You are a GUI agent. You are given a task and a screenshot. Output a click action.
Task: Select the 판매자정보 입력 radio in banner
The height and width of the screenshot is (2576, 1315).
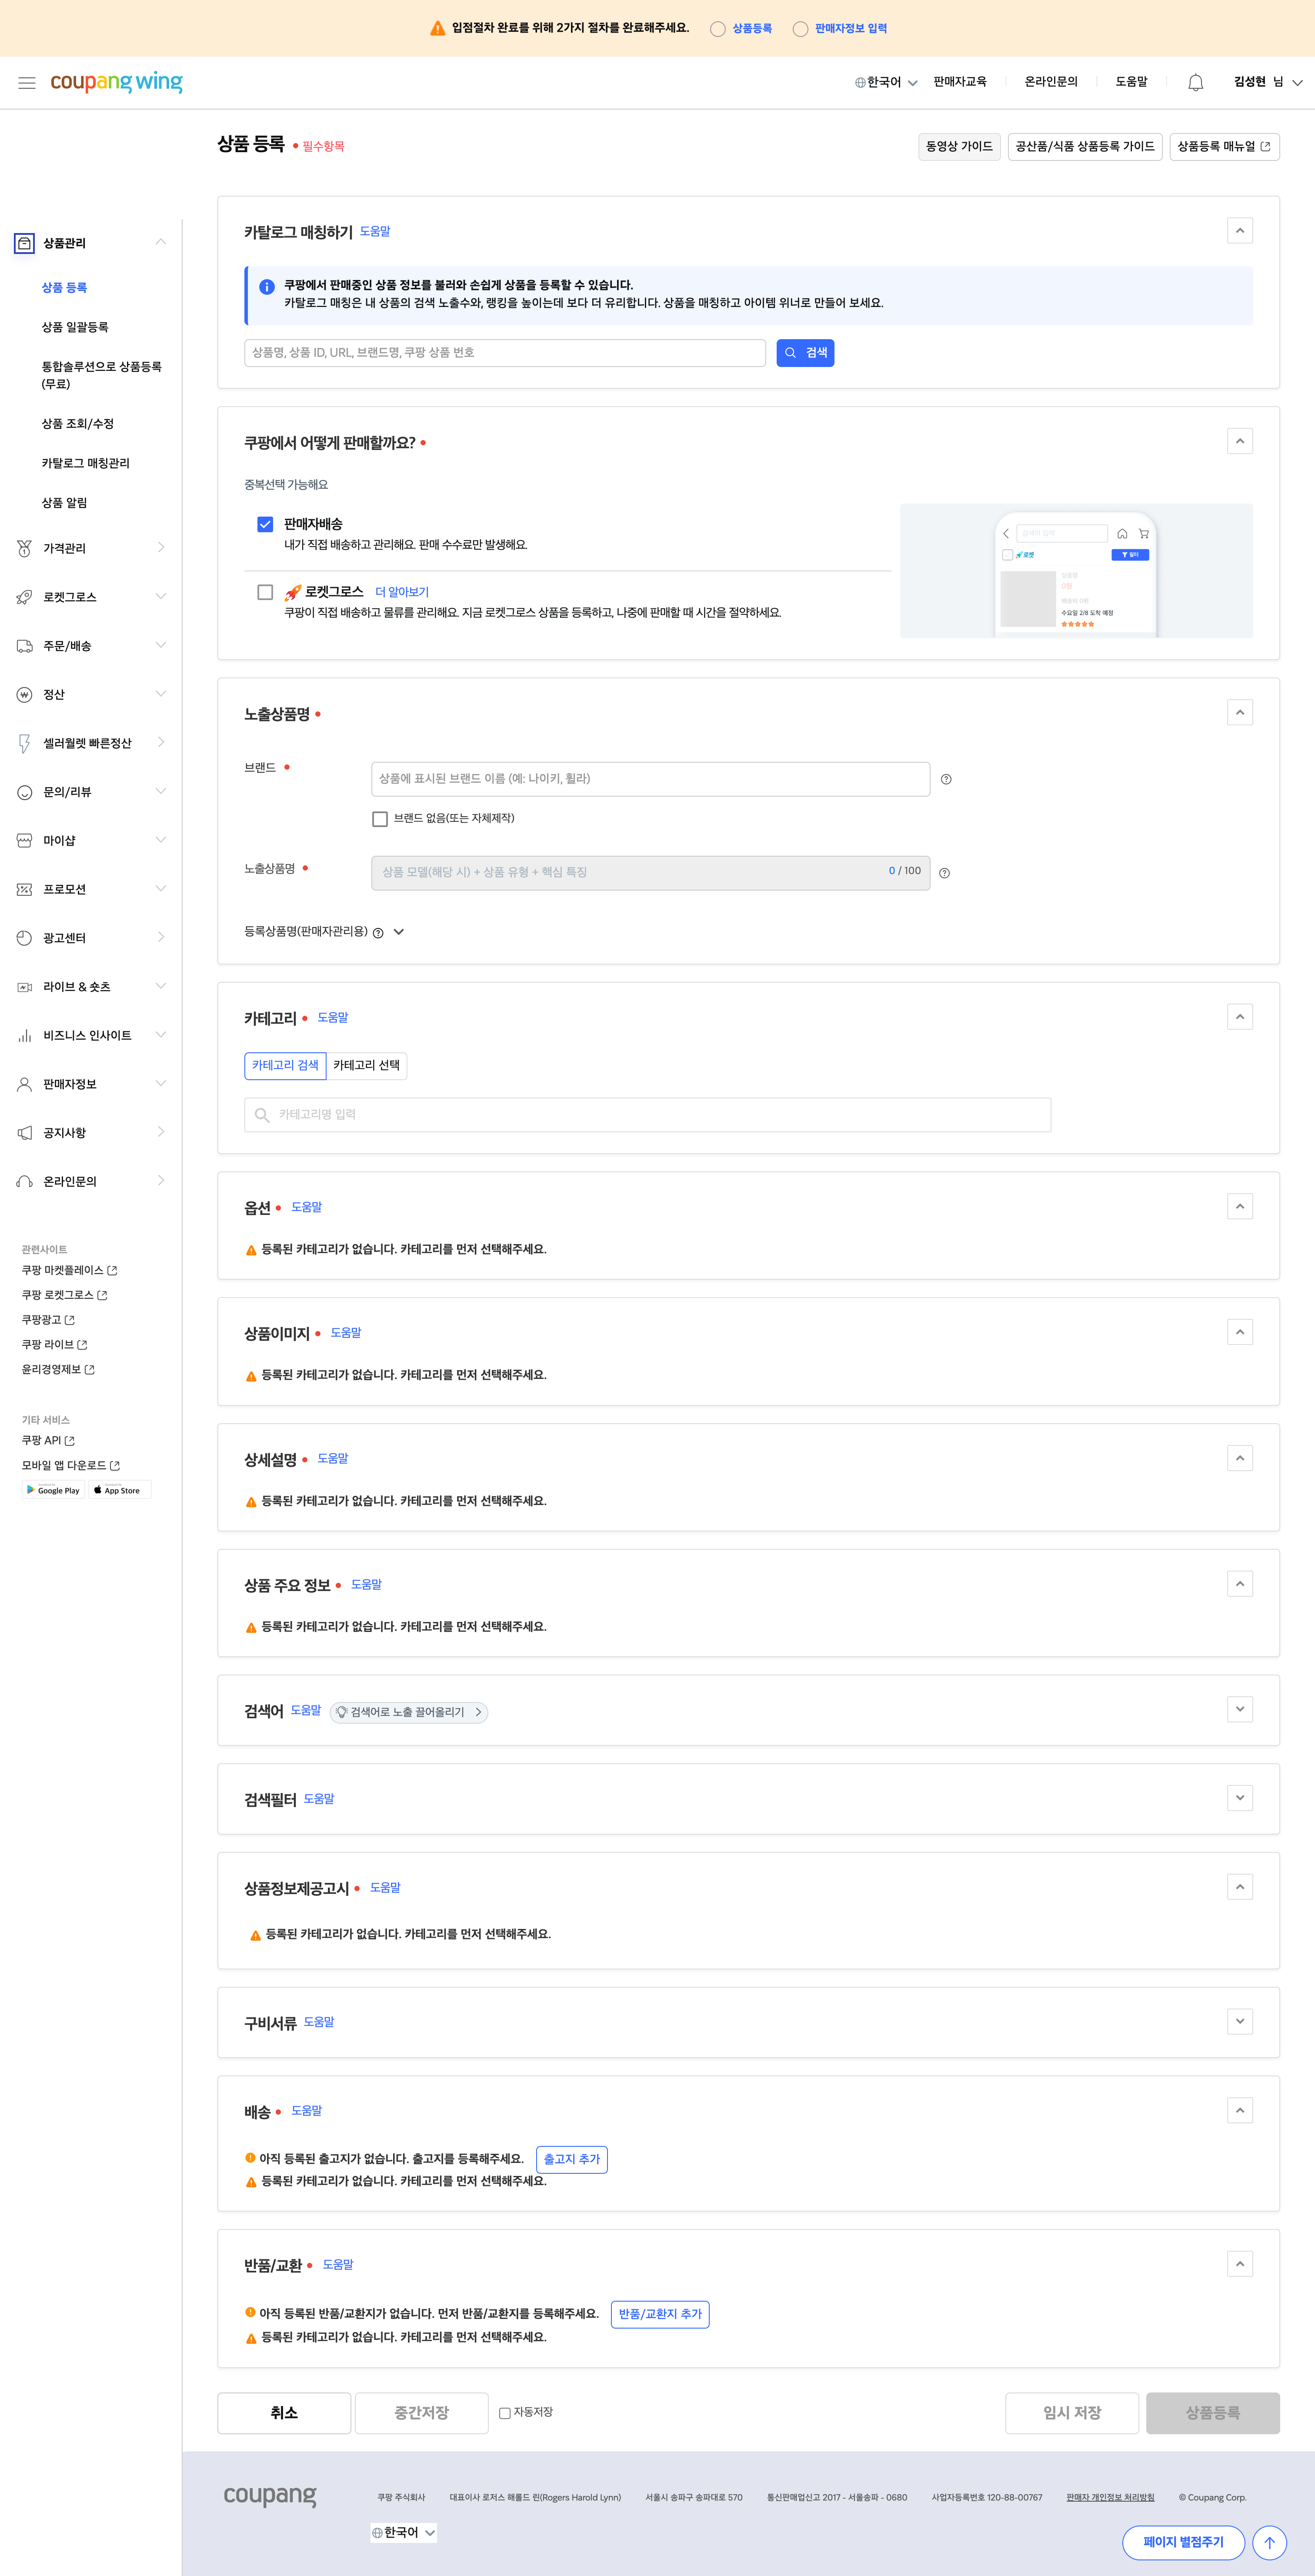click(800, 29)
